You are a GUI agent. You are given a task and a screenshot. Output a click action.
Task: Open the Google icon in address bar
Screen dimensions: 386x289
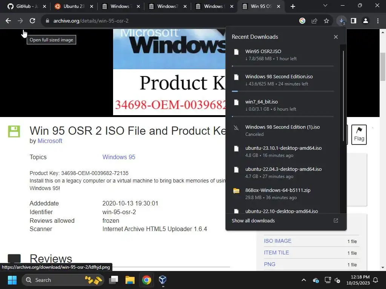(302, 21)
